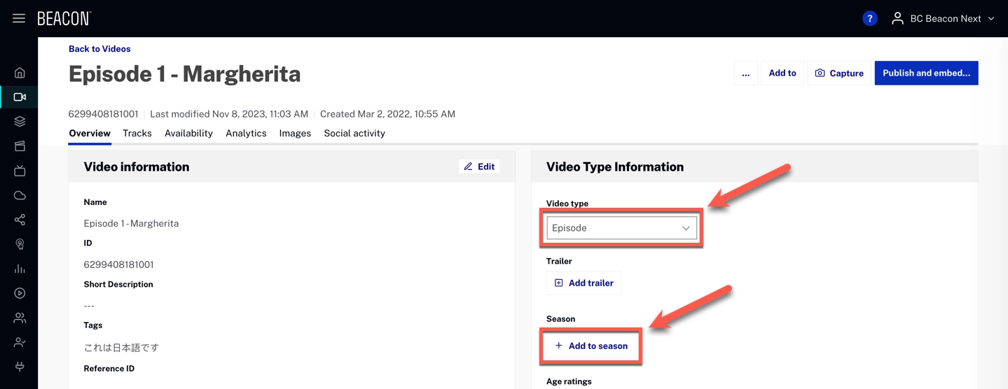Open the stacked layers sidebar icon
1008x389 pixels.
(20, 122)
